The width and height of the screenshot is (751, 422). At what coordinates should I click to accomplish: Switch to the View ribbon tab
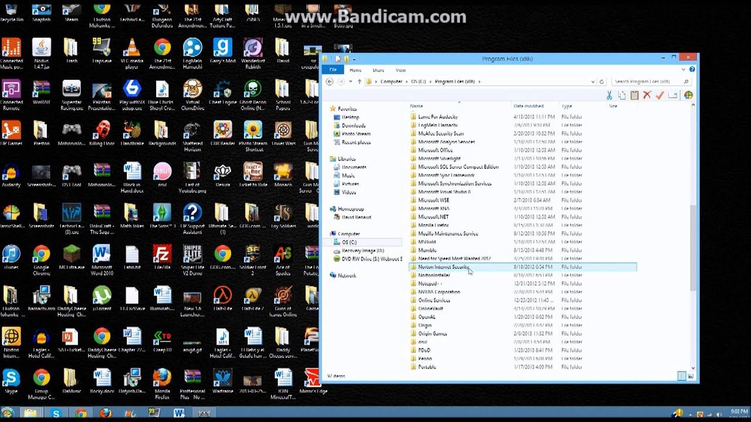click(401, 70)
